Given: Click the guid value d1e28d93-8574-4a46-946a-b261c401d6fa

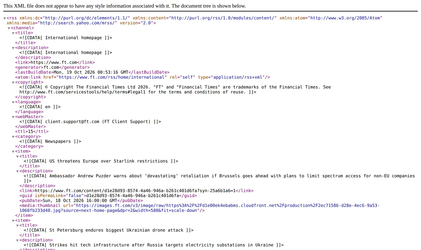Looking at the screenshot, I should pos(133,196).
